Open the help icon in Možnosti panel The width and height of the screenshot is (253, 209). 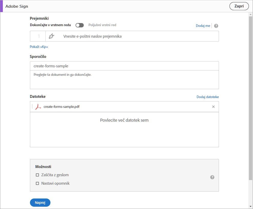(212, 177)
